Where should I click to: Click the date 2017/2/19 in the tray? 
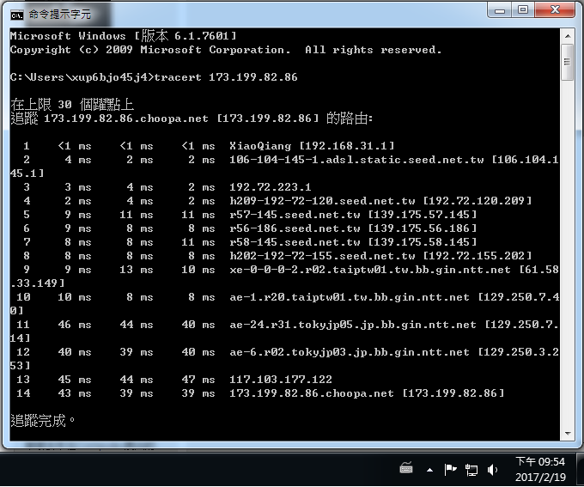tap(540, 477)
